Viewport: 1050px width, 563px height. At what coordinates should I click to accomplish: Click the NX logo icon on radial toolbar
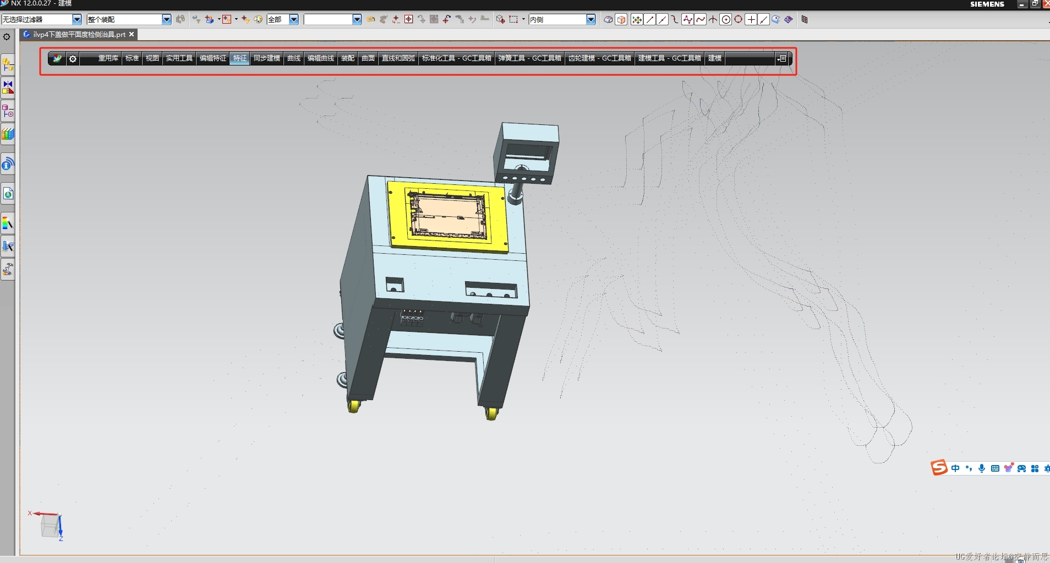[x=57, y=58]
